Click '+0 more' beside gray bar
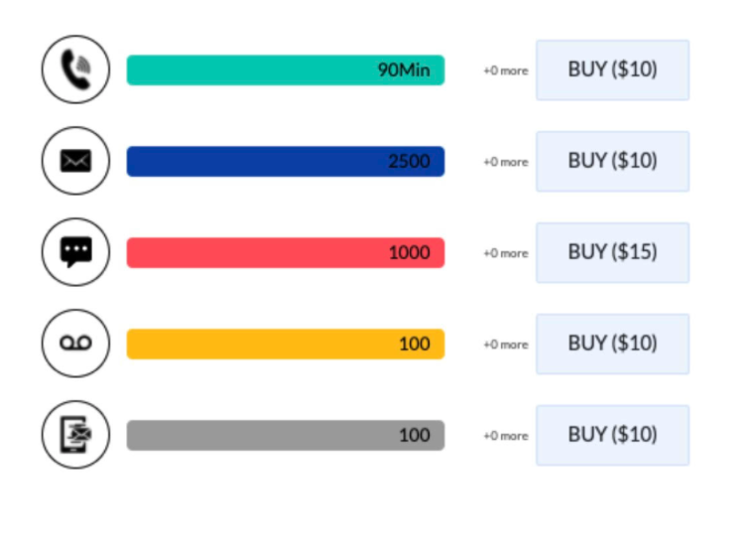This screenshot has height=556, width=743. point(506,436)
